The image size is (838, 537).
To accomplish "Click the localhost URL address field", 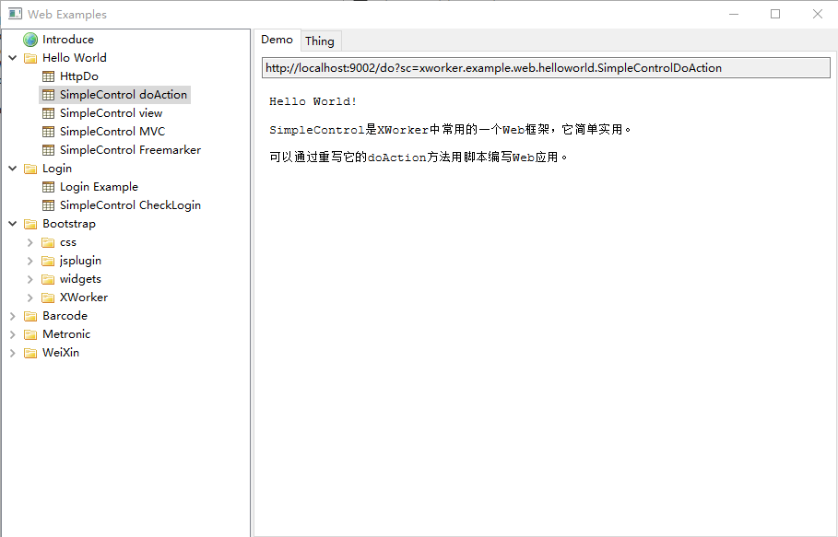I will click(546, 68).
